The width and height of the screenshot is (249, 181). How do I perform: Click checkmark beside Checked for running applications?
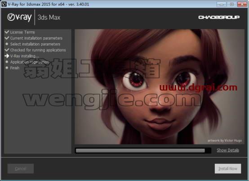(x=7, y=50)
